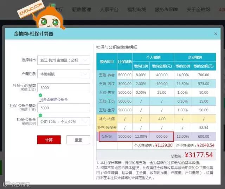Viewport: 225px width, 189px height.
Task: Click the 400.00 personal pension amount
Action: tap(162, 75)
